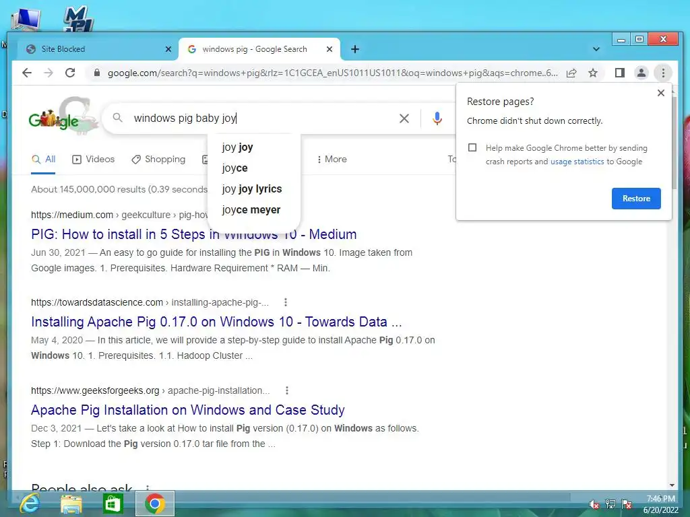Switch to the Site Blocked tab
Screen dimensions: 690x517
pos(97,49)
